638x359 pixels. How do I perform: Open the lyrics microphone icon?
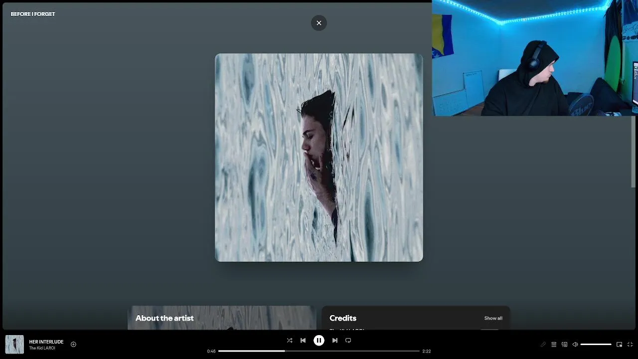click(x=543, y=345)
